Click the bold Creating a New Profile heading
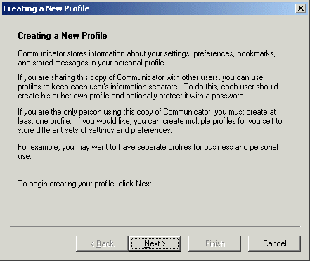 coord(63,36)
